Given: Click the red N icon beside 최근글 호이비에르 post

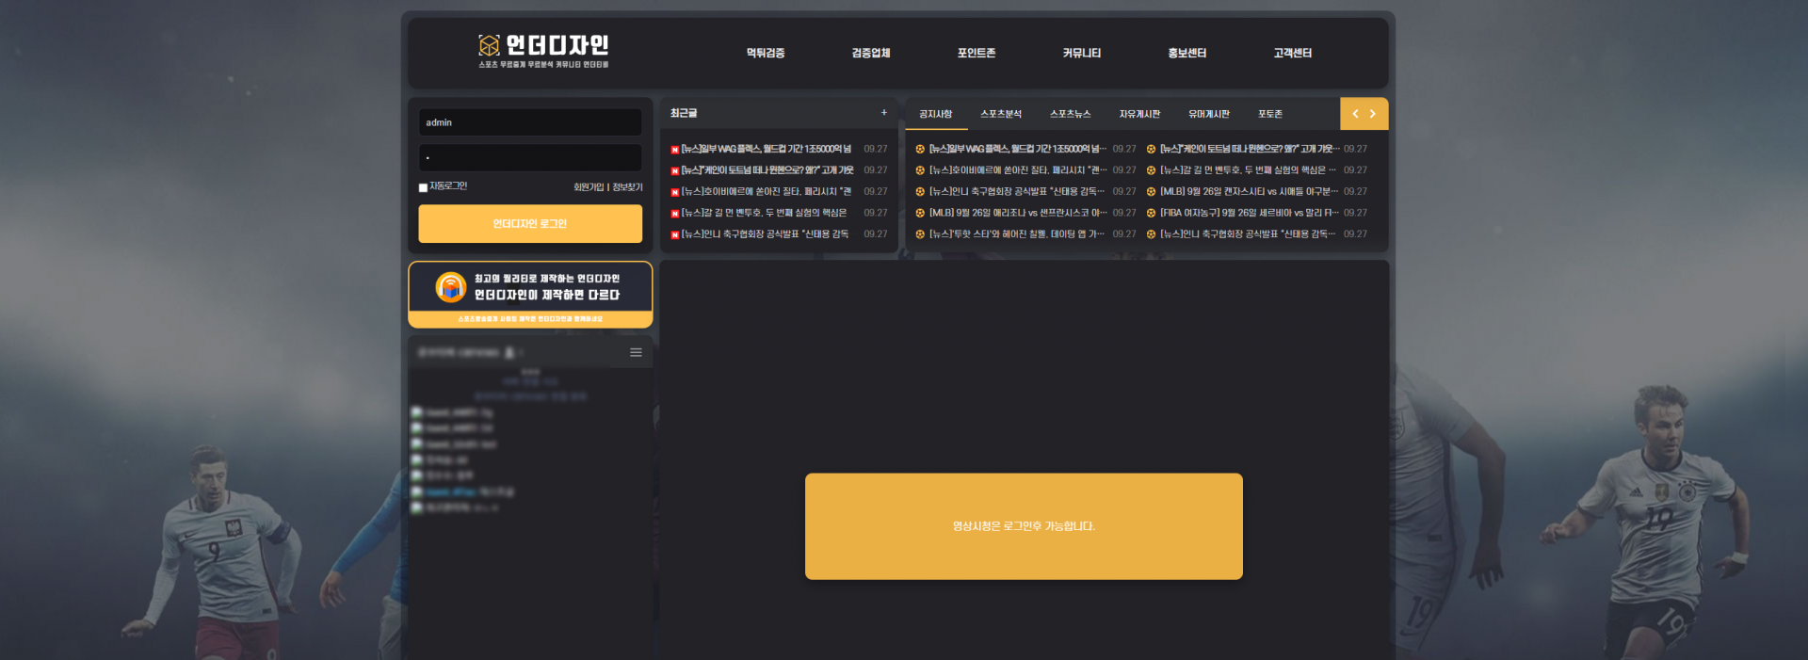Looking at the screenshot, I should (x=674, y=192).
